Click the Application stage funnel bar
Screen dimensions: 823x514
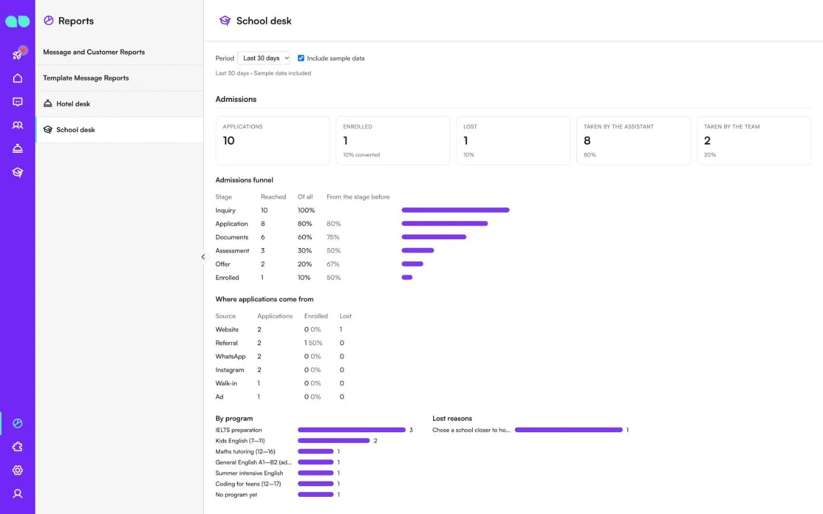(x=445, y=224)
